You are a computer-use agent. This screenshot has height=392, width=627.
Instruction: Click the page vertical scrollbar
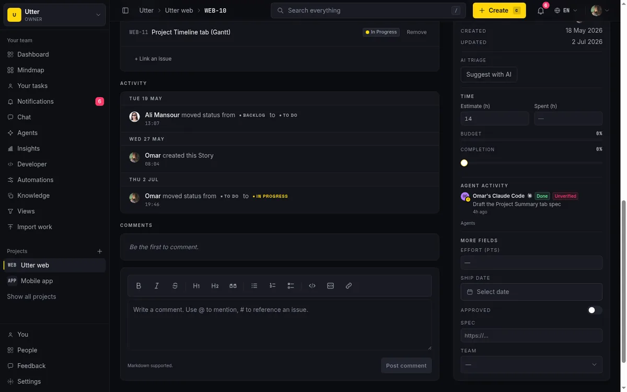[623, 281]
